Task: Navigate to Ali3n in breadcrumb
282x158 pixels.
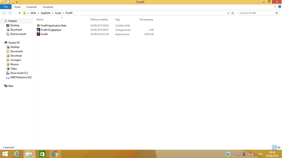Action: pyautogui.click(x=33, y=13)
